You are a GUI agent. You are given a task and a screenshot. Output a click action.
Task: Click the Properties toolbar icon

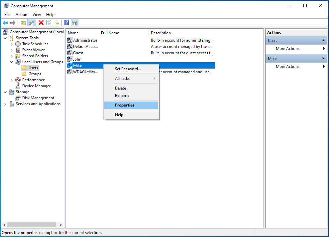(x=49, y=23)
